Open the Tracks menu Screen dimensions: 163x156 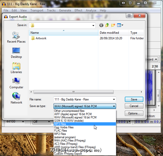[51, 10]
